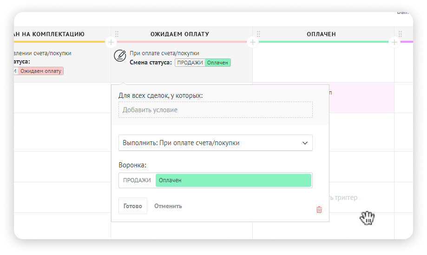Click the green Оплачен tag beside Смена статуса
Image resolution: width=427 pixels, height=255 pixels.
click(x=217, y=63)
